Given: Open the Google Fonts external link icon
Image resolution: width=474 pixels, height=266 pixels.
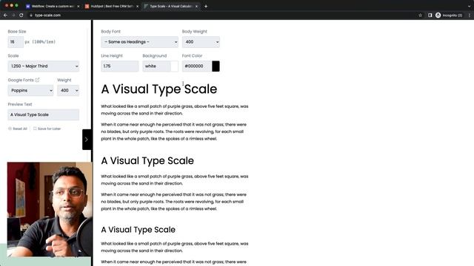Looking at the screenshot, I should (37, 80).
